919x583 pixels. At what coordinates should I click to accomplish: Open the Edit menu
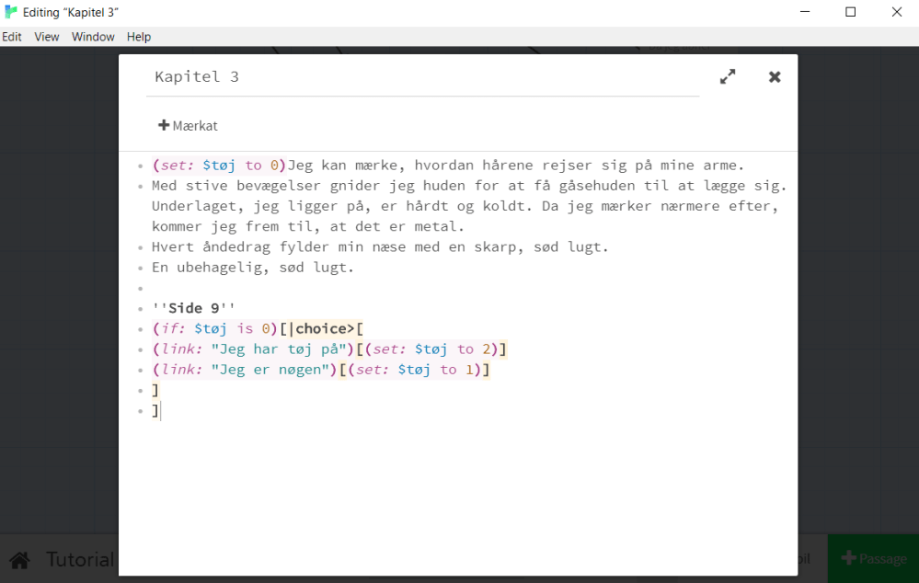[x=12, y=37]
